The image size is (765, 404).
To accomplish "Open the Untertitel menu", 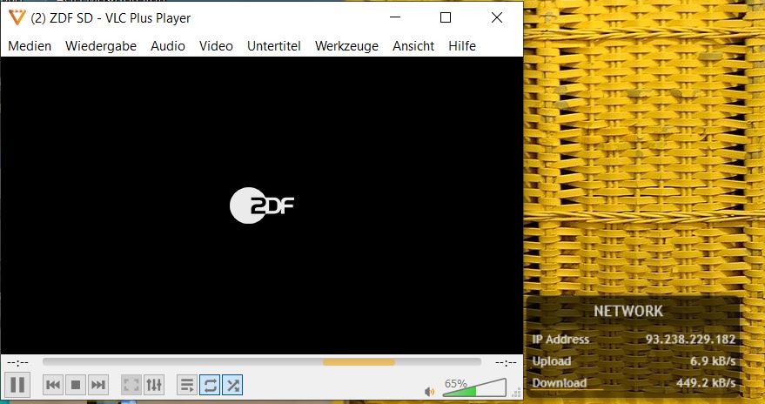I will tap(273, 46).
